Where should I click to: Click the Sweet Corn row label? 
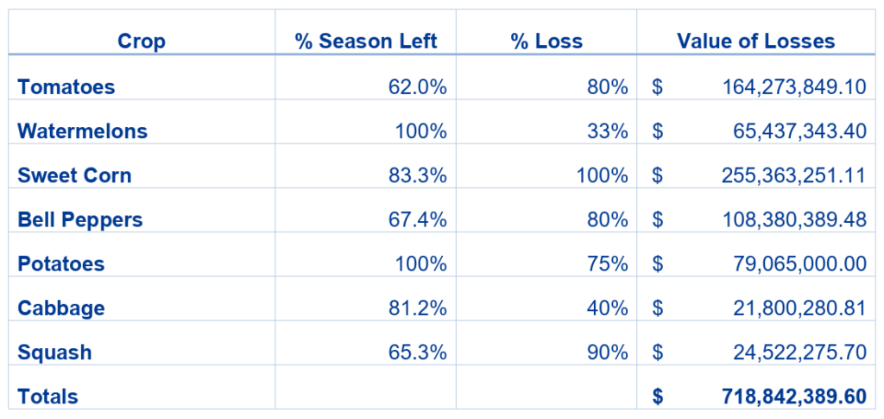[75, 175]
